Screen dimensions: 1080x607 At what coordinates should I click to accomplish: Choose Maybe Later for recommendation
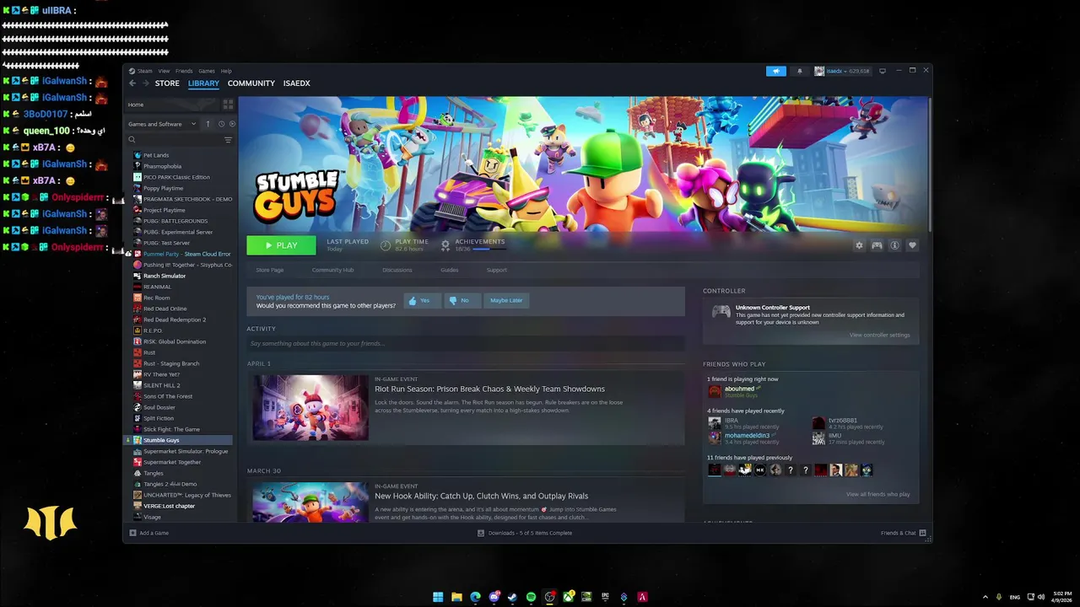click(506, 300)
